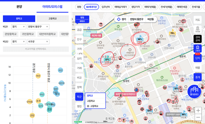Open the 시구군 dropdown
Screen dimensions: 205x124
point(38,42)
